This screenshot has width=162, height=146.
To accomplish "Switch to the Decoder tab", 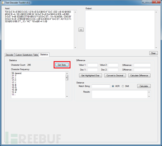I will [10, 55].
